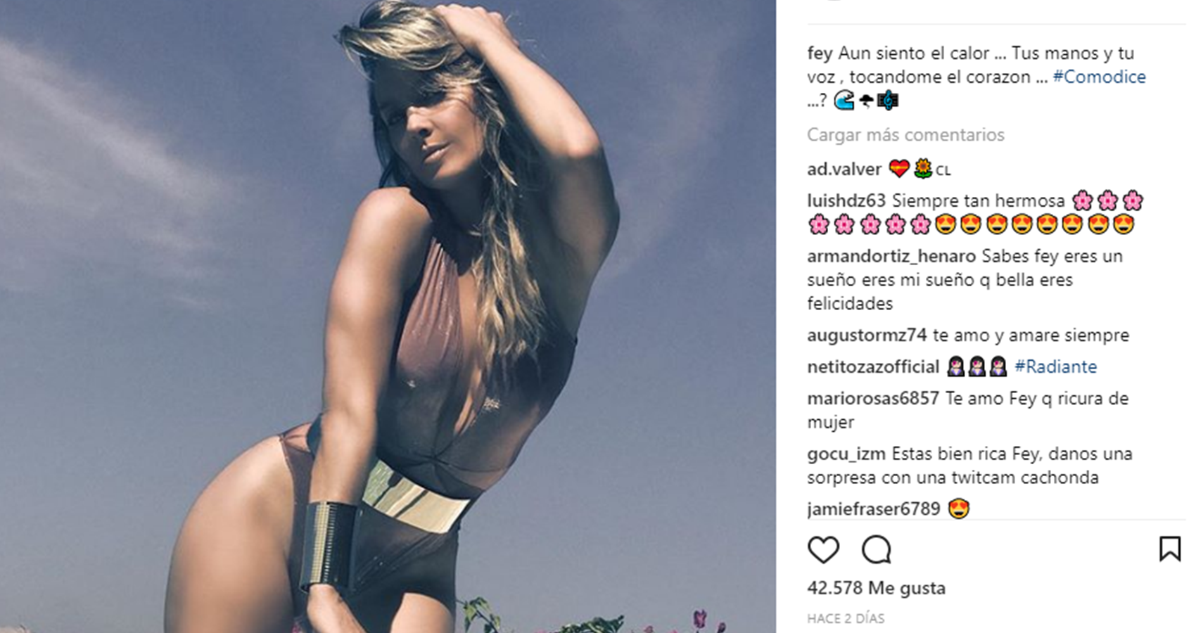Click the heart-eyes emoji after jamiefraser6789

959,509
